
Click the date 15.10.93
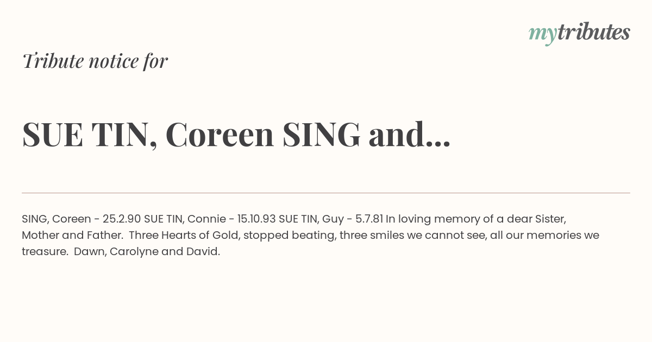(256, 219)
